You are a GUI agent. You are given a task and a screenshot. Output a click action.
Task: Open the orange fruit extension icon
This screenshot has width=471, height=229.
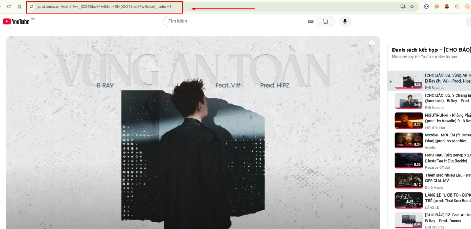click(437, 6)
